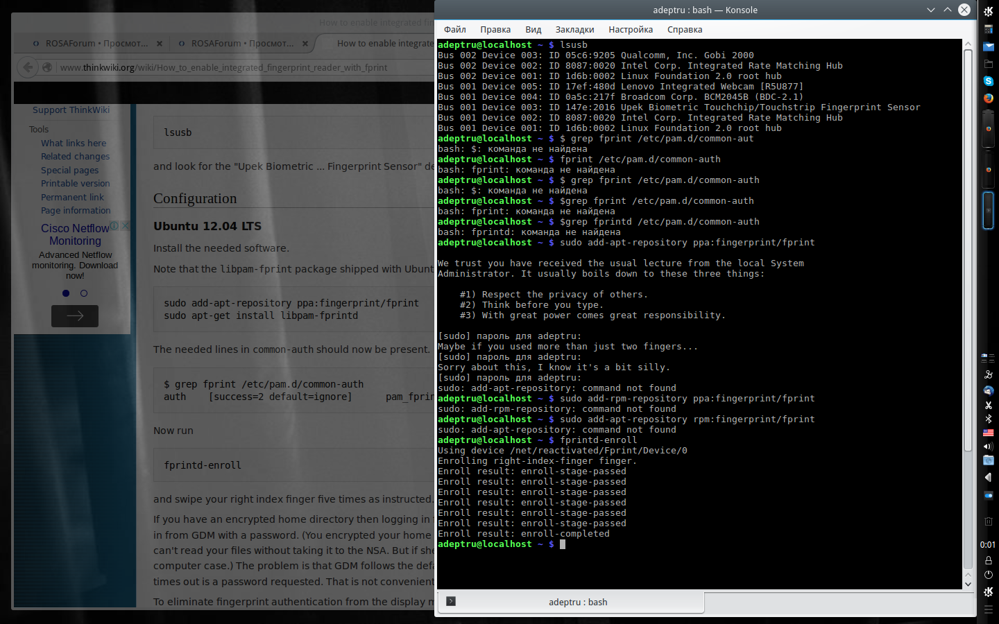
Task: Click the Bluetooth tray icon
Action: 988,419
